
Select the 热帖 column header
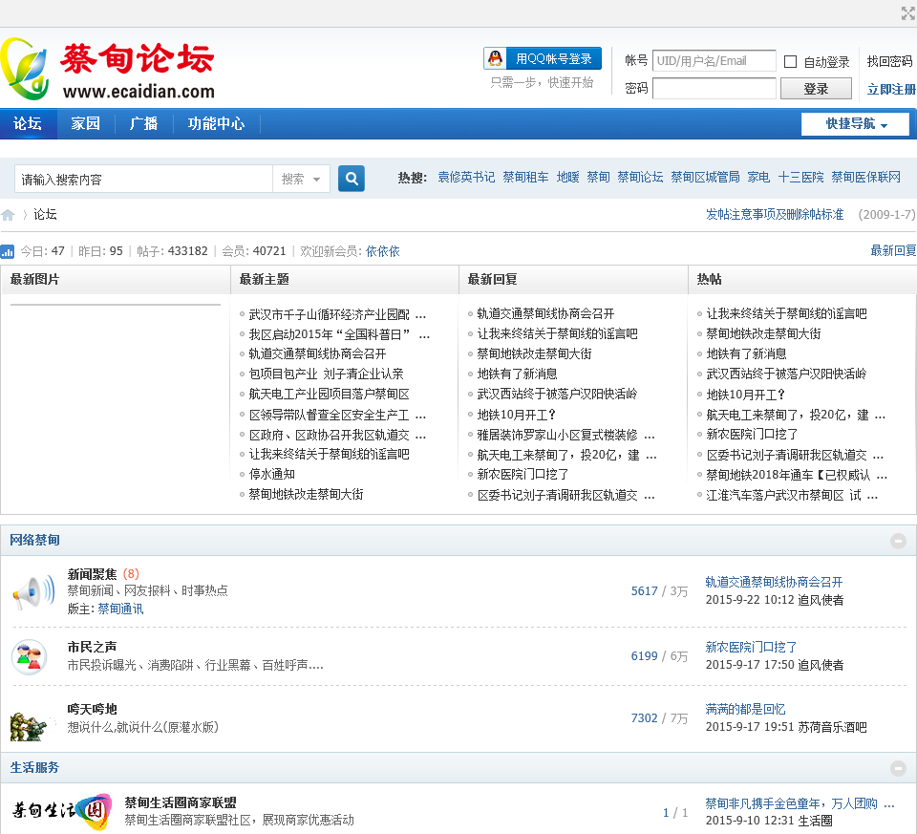pos(709,280)
